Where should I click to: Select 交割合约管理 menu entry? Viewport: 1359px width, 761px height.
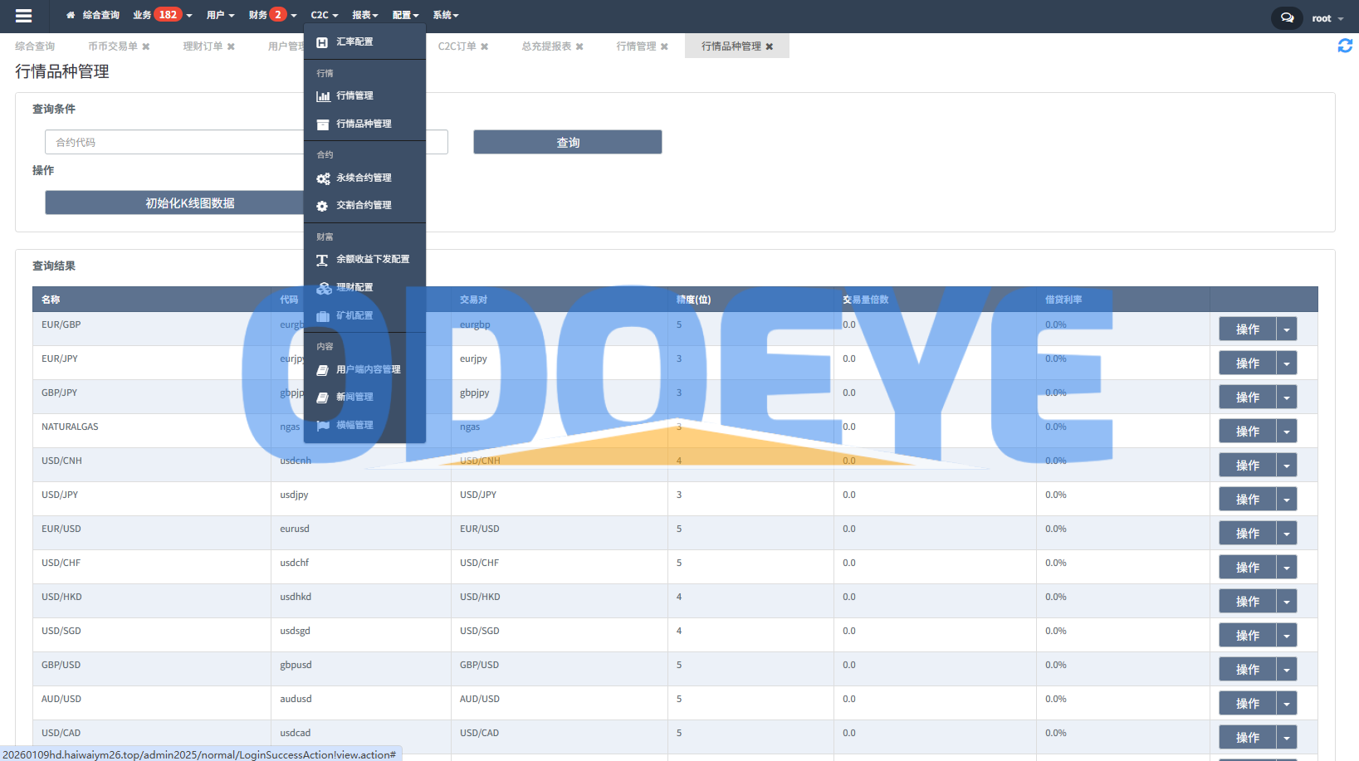click(x=364, y=205)
